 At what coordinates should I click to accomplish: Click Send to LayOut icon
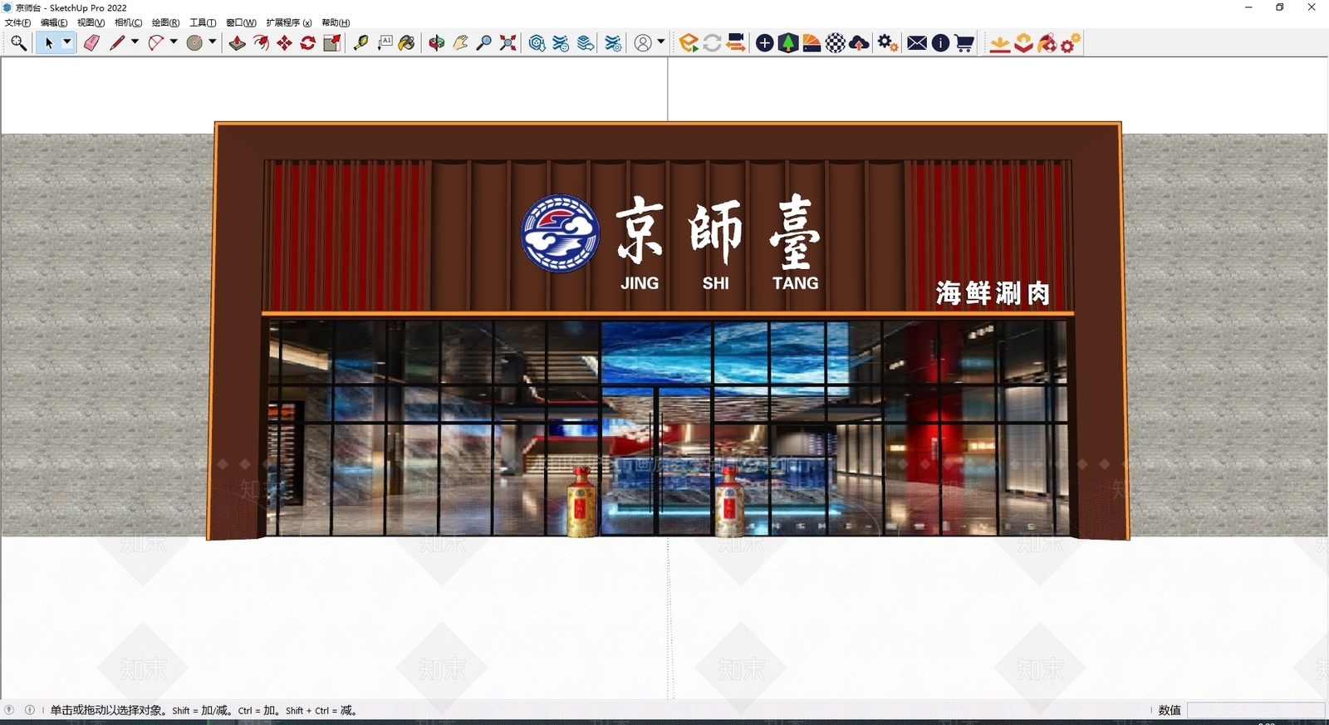[x=586, y=43]
